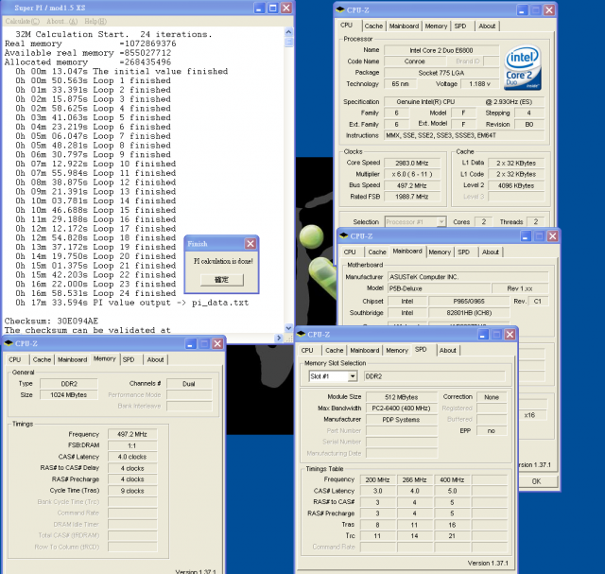Open the Processor #1 selection dropdown
605x574 pixels.
[441, 221]
